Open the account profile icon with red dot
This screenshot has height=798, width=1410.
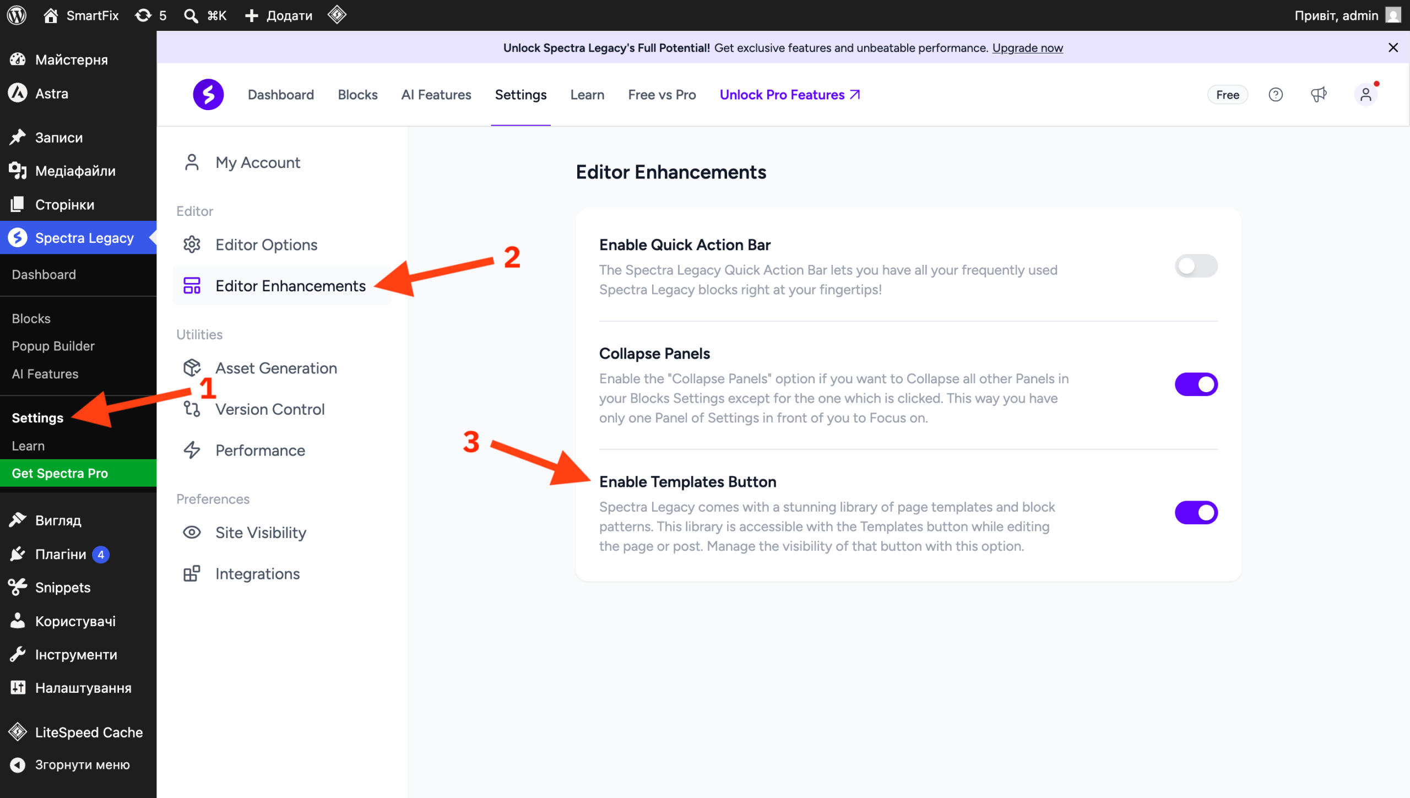coord(1366,95)
